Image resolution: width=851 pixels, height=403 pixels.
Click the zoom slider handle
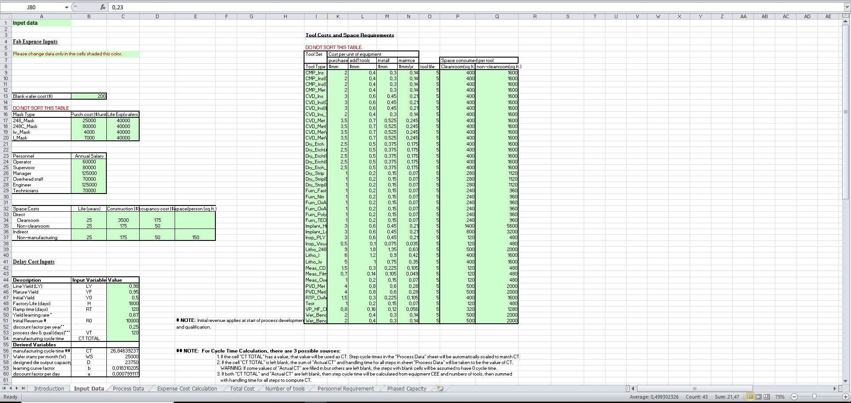[814, 397]
